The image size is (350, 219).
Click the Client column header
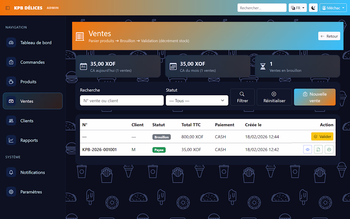(x=137, y=125)
